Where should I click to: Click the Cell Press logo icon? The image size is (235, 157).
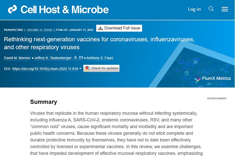click(12, 9)
